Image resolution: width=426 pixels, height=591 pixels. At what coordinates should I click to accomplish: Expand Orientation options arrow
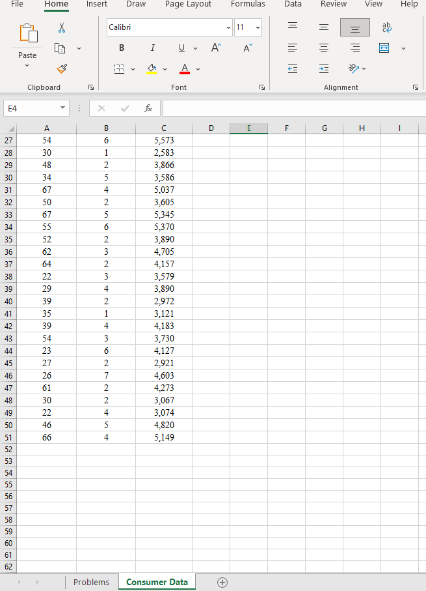click(x=364, y=68)
